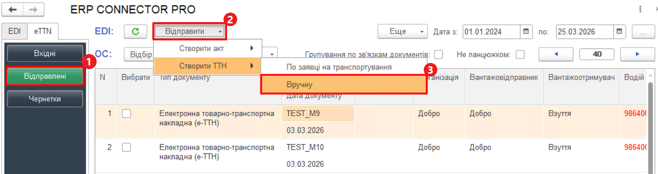Viewport: 658px width, 174px height.
Task: Click the Вибрати column header
Action: pos(135,87)
